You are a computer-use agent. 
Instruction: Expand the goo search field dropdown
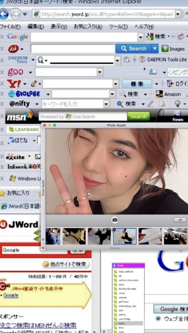100,72
